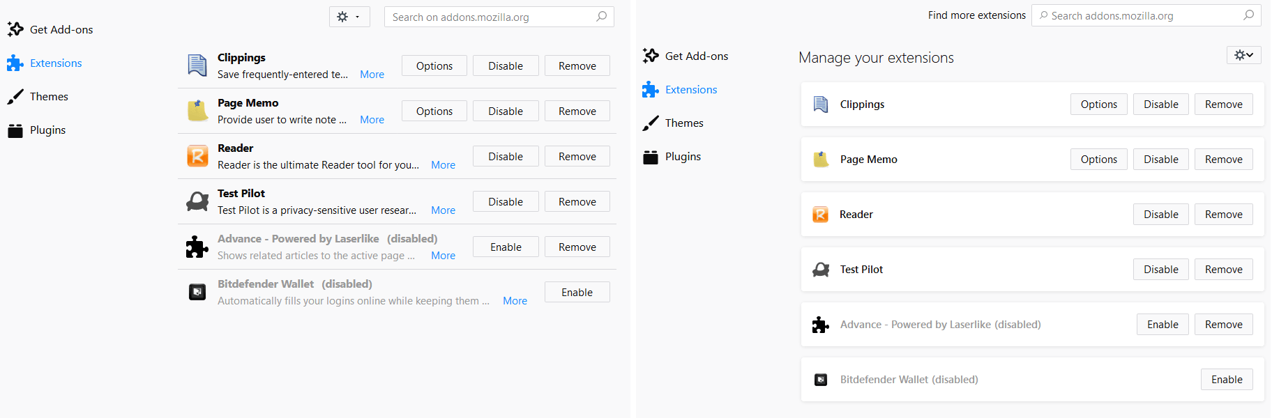The image size is (1272, 418).
Task: Disable Clippings in the left list
Action: pyautogui.click(x=506, y=65)
